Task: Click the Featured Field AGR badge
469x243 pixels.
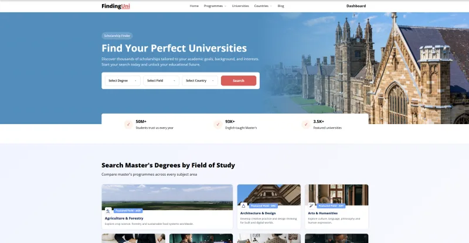Action: coord(128,211)
